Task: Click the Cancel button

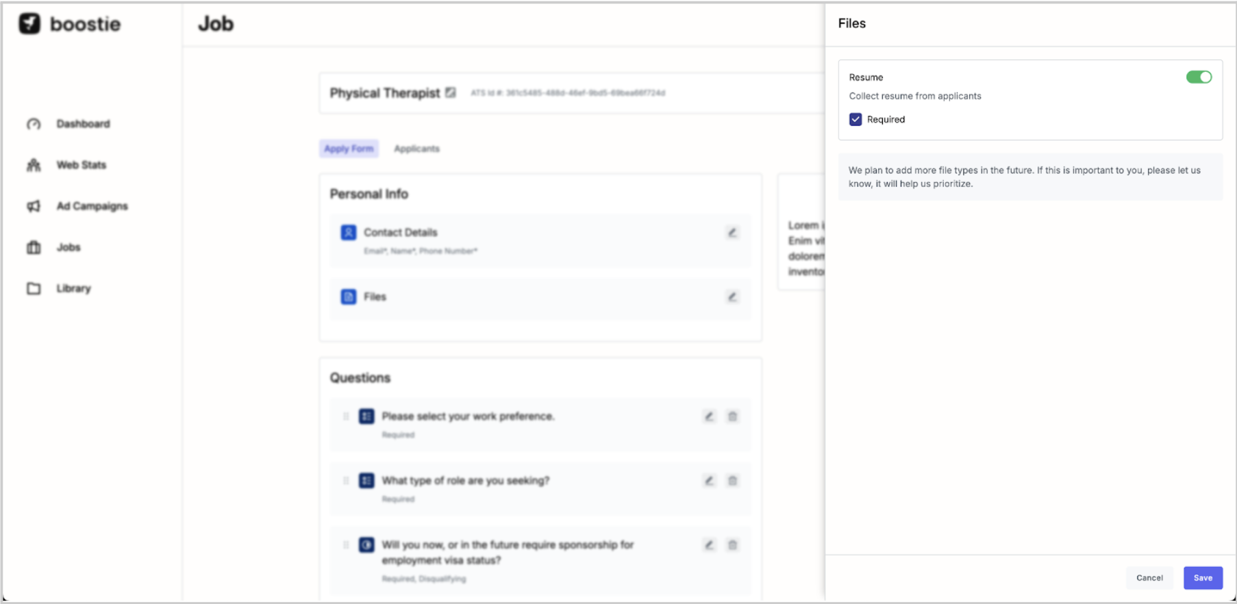Action: [1149, 578]
